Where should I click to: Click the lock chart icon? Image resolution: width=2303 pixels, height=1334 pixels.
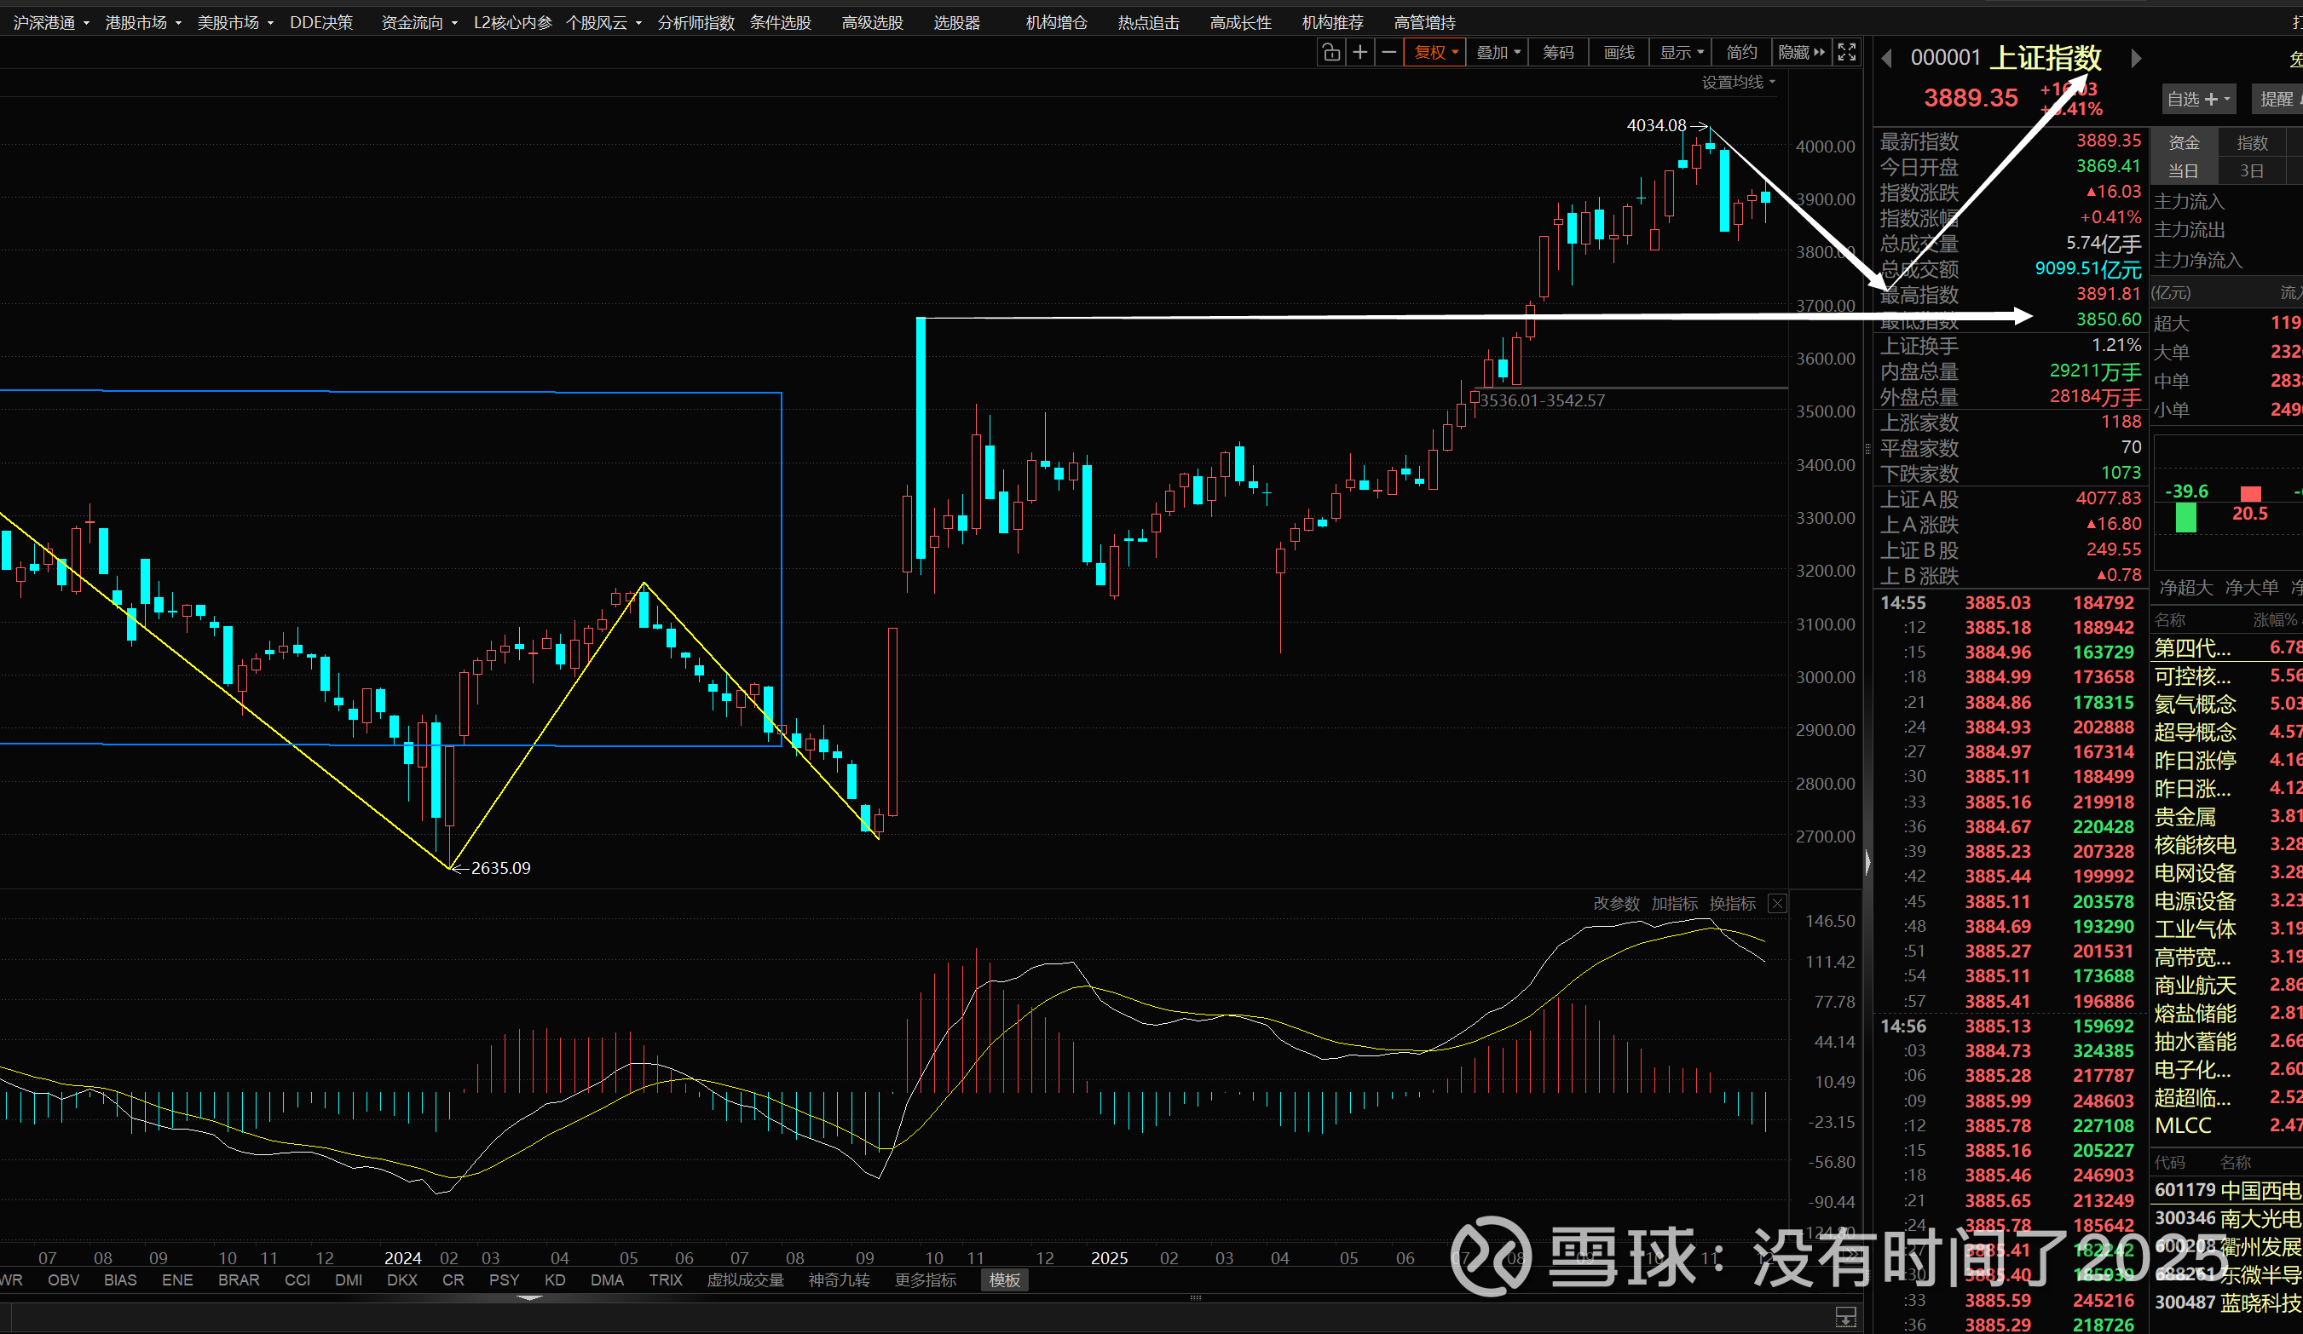click(1330, 53)
